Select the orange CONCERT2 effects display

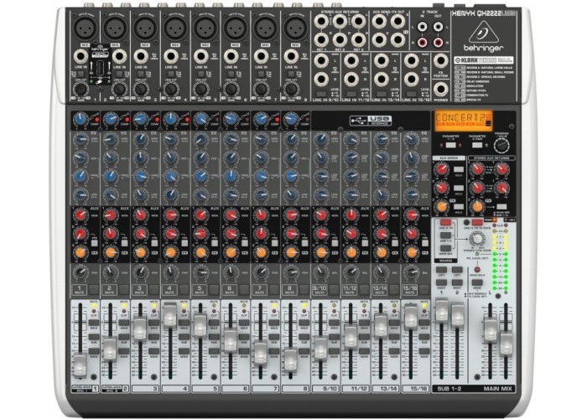coord(464,121)
